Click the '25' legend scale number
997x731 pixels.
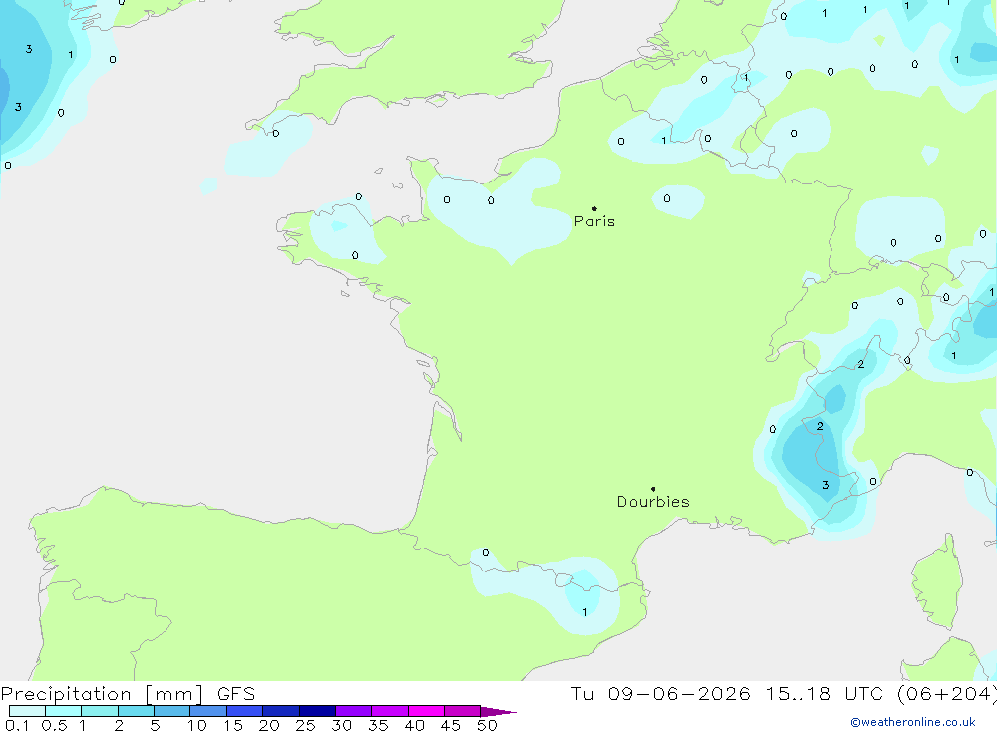tap(306, 725)
